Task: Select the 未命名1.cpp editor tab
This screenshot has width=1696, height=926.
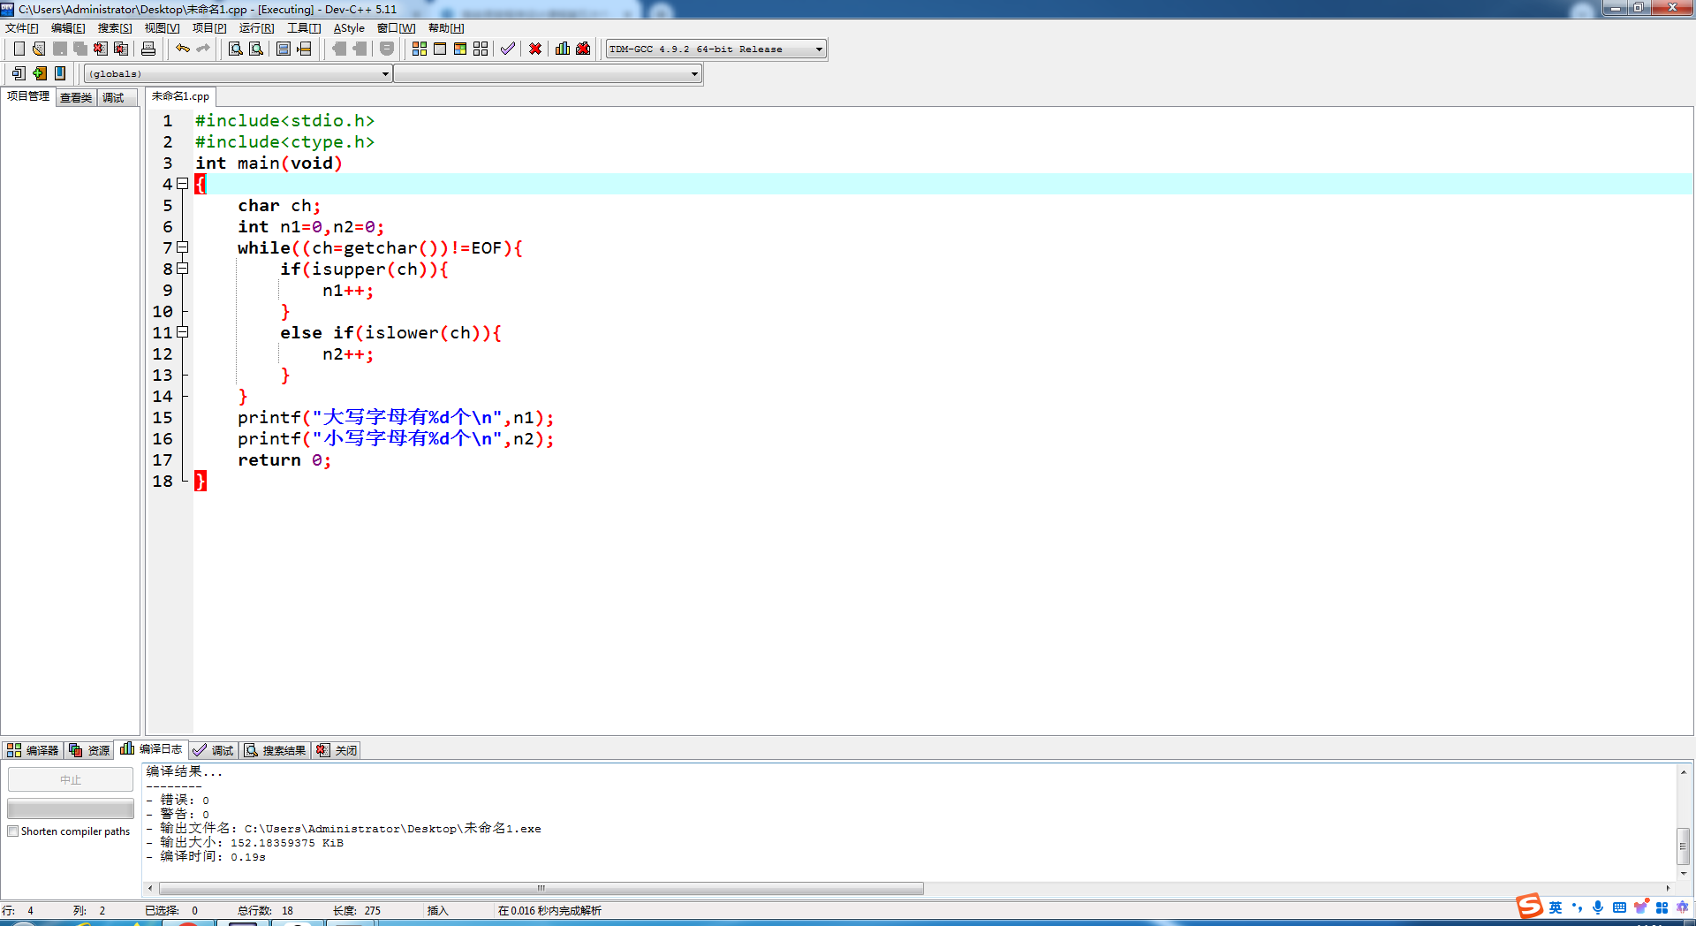Action: pos(180,96)
